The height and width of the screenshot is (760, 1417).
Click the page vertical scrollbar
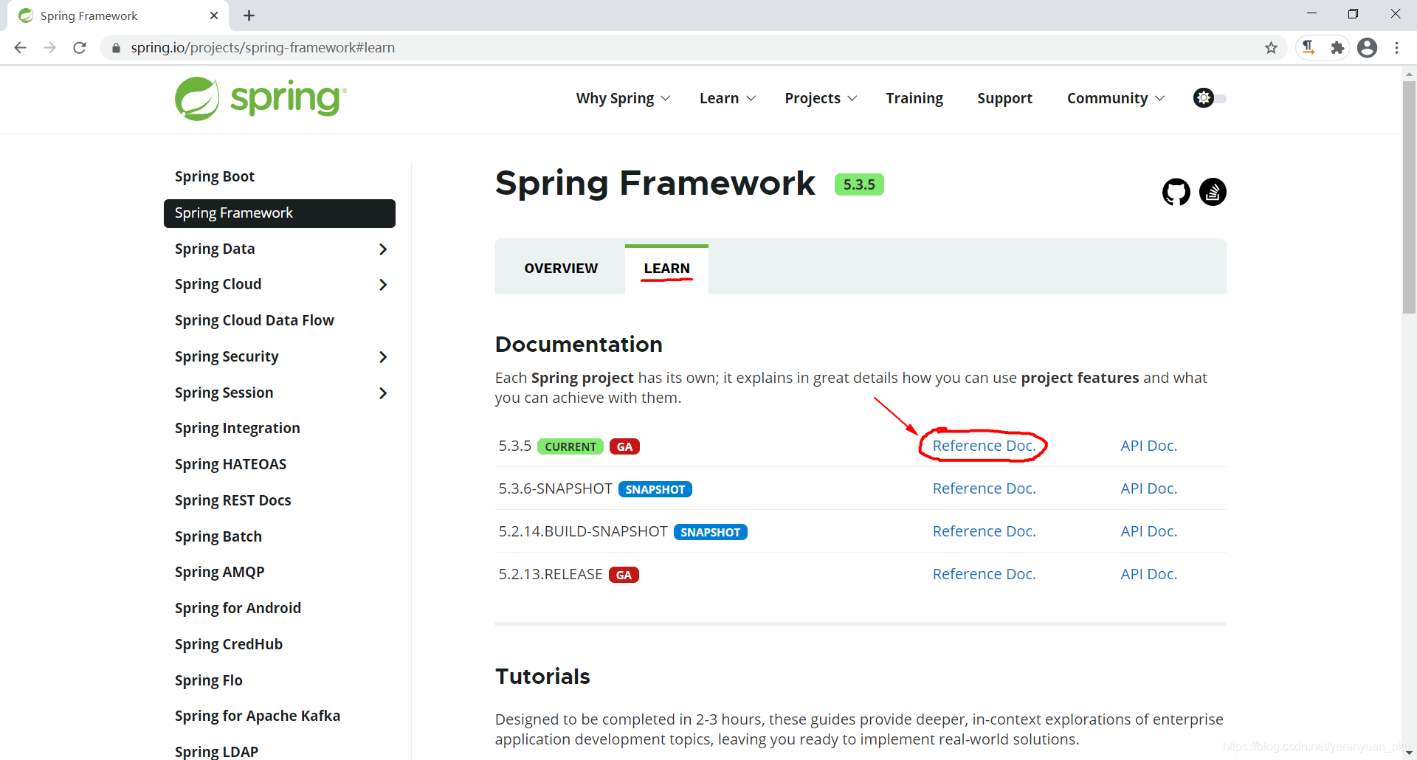(1409, 198)
